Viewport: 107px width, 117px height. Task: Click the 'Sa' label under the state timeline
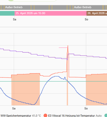14,19
